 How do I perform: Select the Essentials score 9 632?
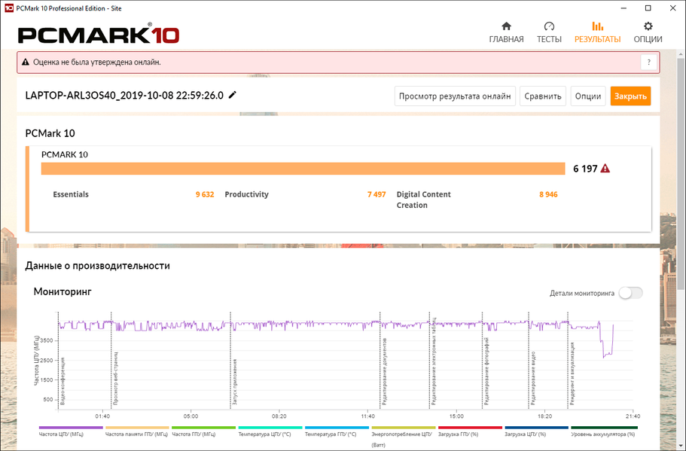205,194
